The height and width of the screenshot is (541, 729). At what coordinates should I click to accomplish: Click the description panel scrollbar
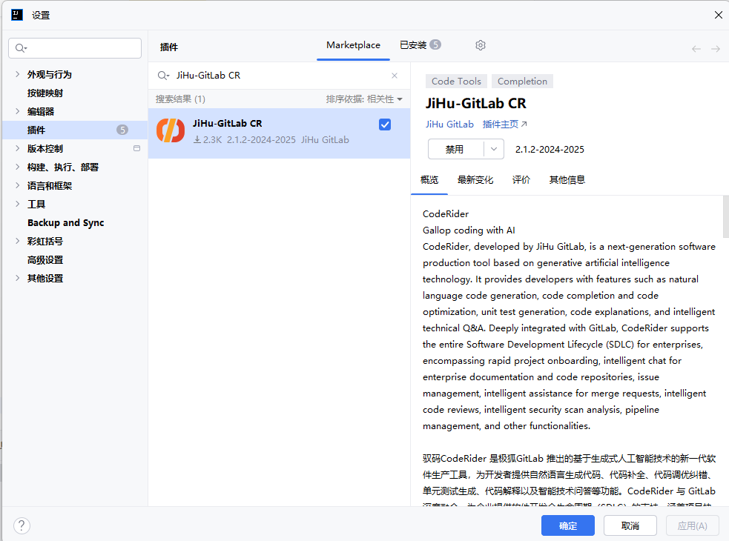click(726, 216)
